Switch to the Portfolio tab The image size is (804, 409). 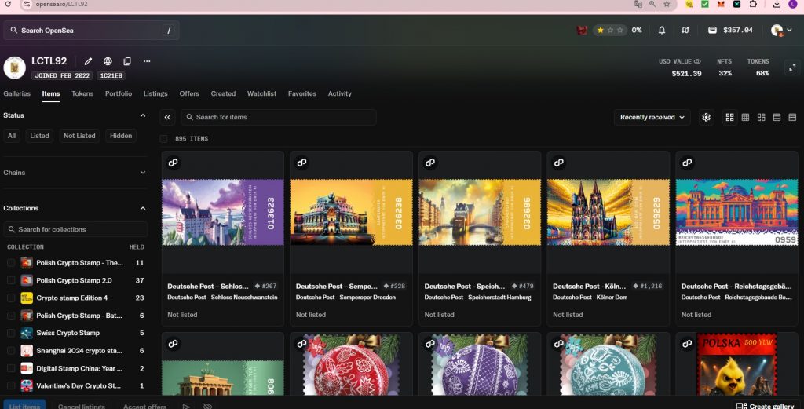pyautogui.click(x=119, y=93)
